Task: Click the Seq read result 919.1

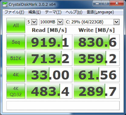Action: click(x=49, y=42)
